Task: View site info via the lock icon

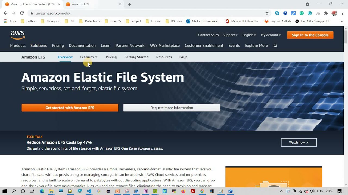Action: pos(32,13)
